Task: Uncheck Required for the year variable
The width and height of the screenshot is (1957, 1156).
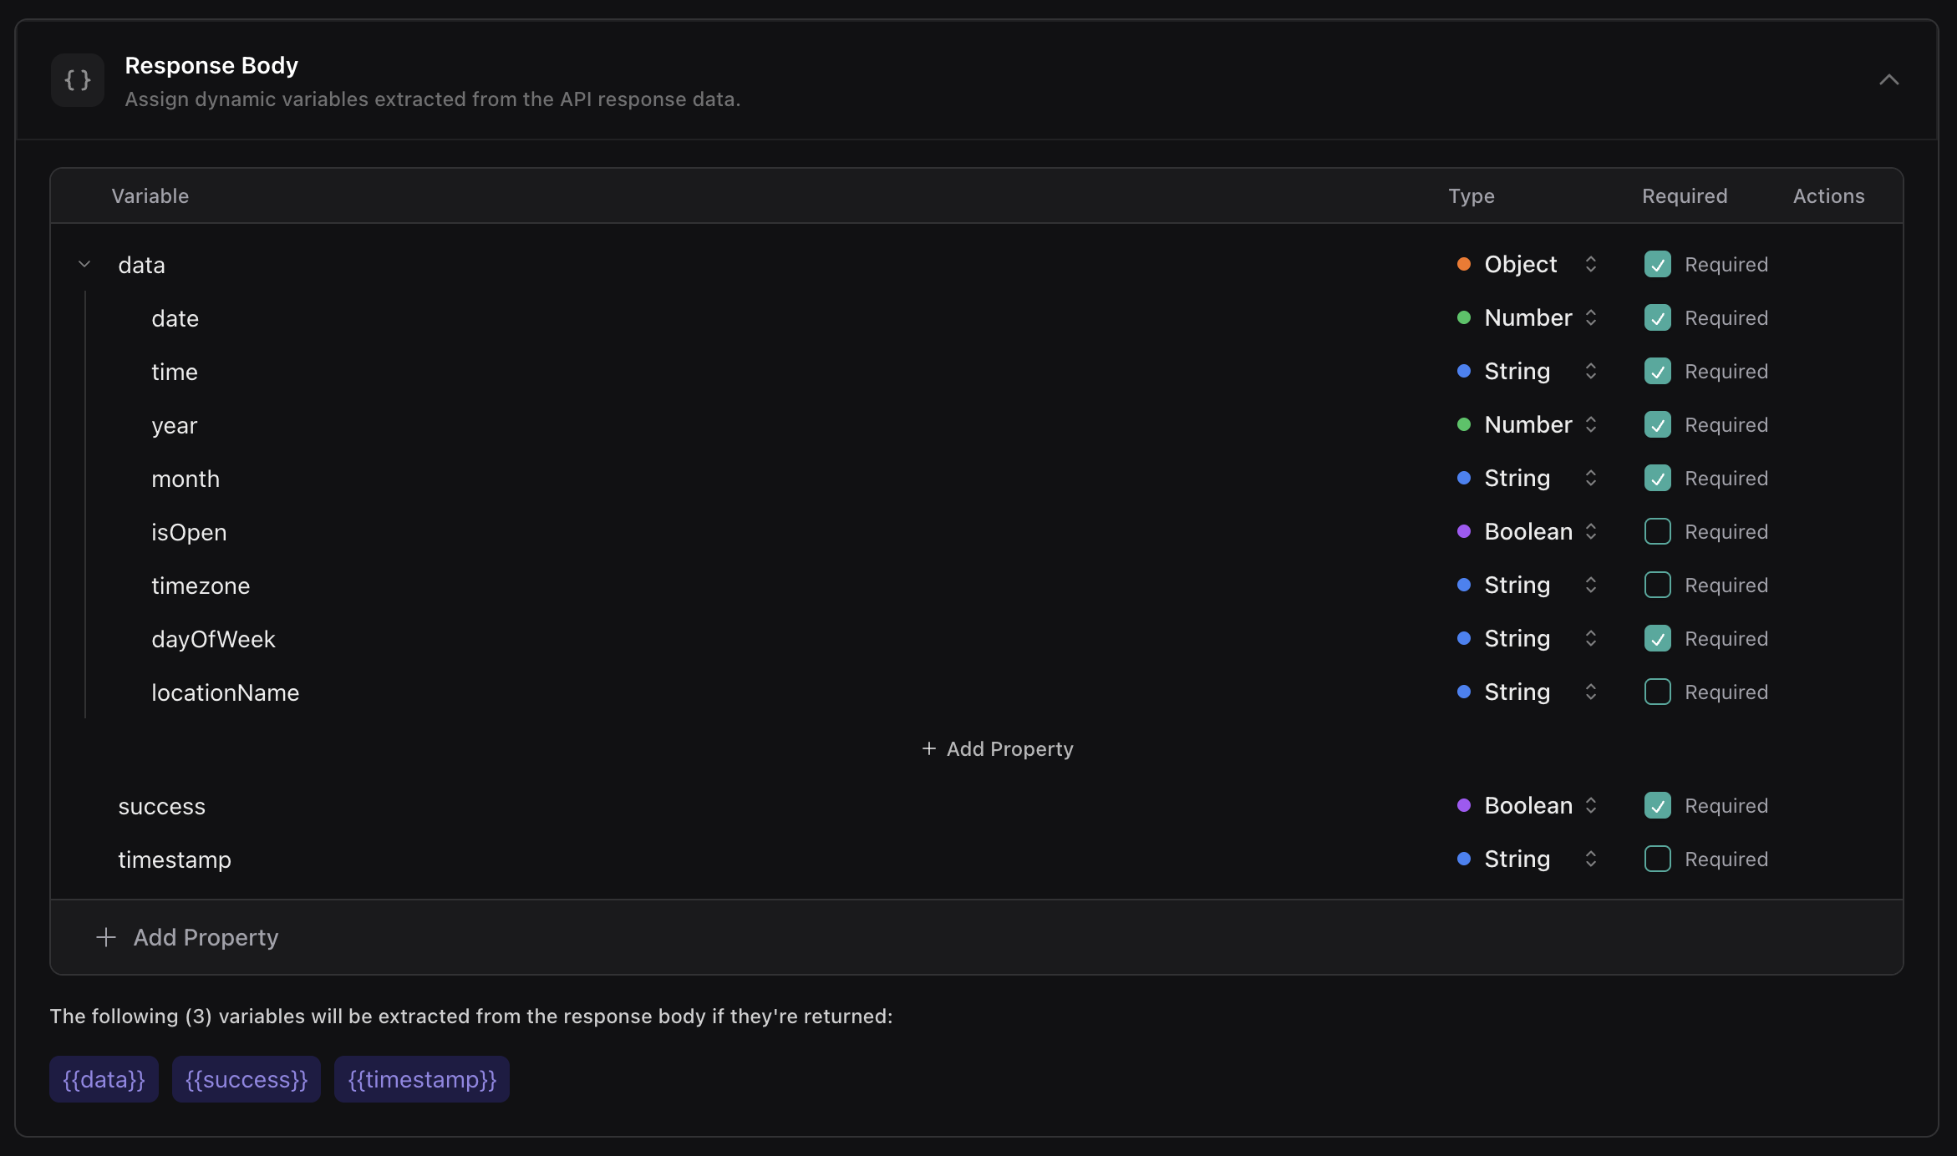Action: (x=1658, y=425)
